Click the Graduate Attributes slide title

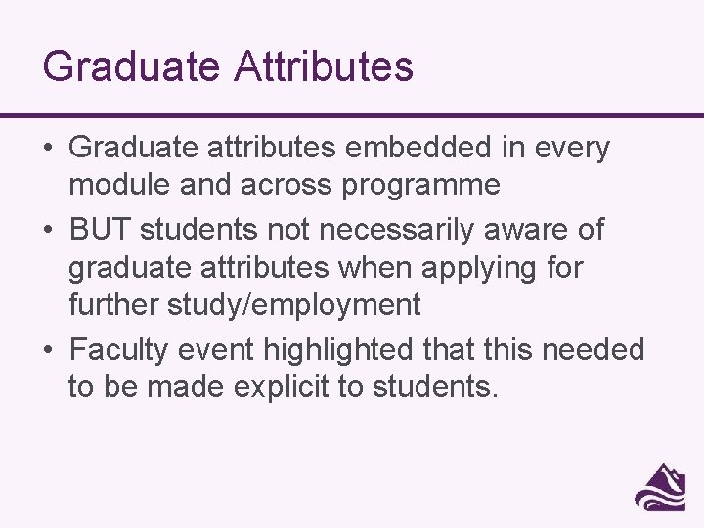click(x=228, y=66)
